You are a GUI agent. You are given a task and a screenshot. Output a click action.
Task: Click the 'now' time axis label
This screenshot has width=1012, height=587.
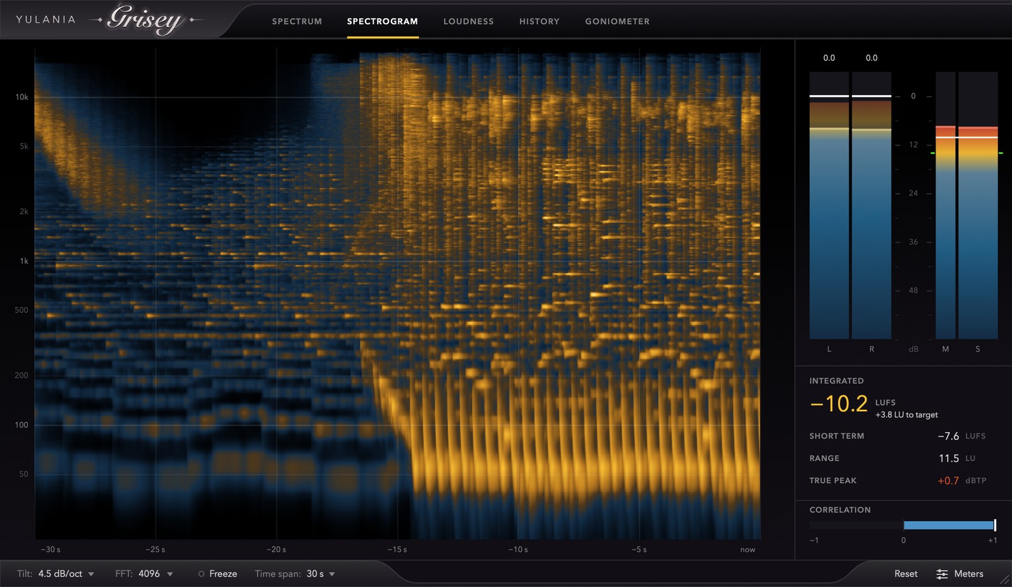(748, 550)
